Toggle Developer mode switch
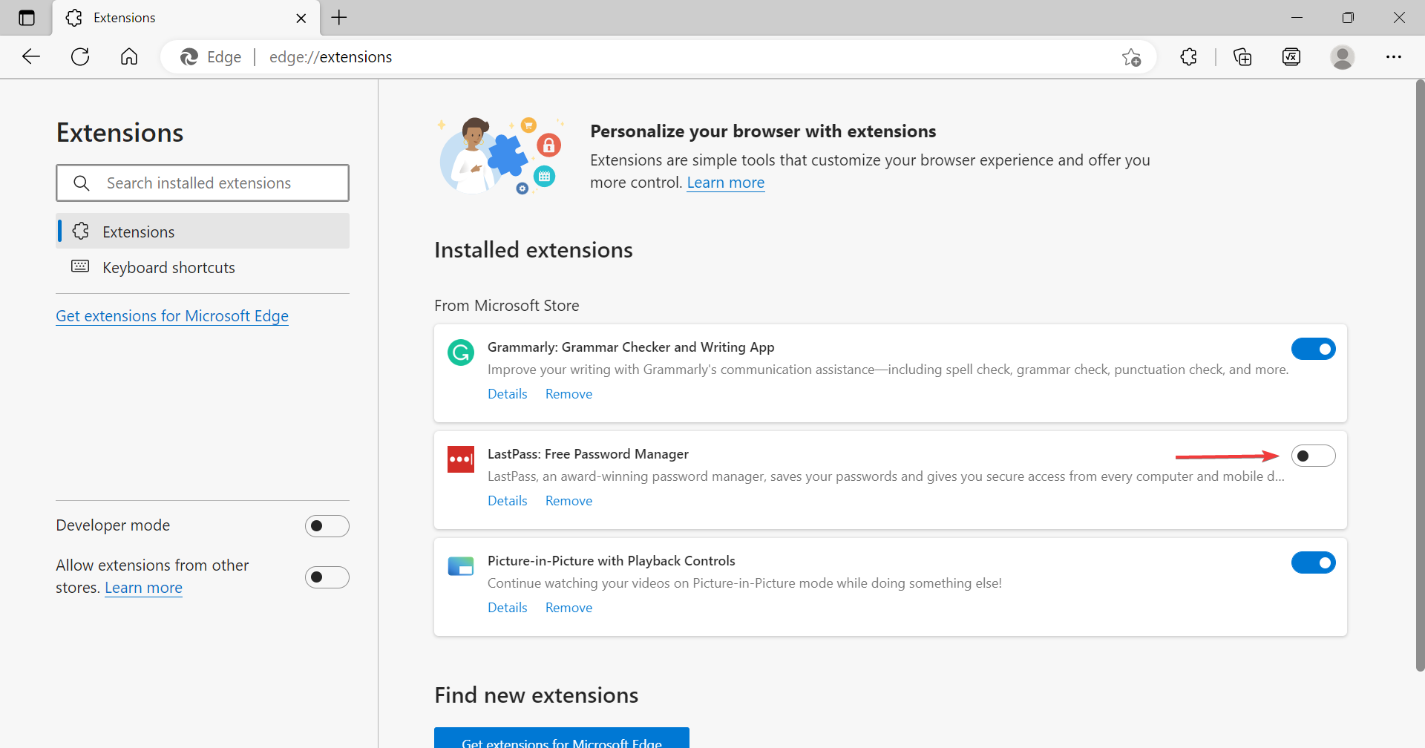The width and height of the screenshot is (1425, 748). [327, 526]
